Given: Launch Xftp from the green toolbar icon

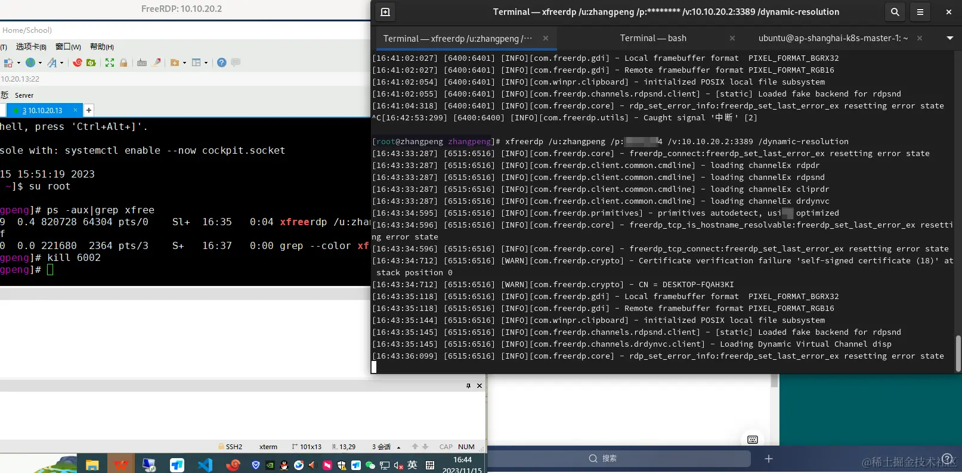Looking at the screenshot, I should point(91,63).
